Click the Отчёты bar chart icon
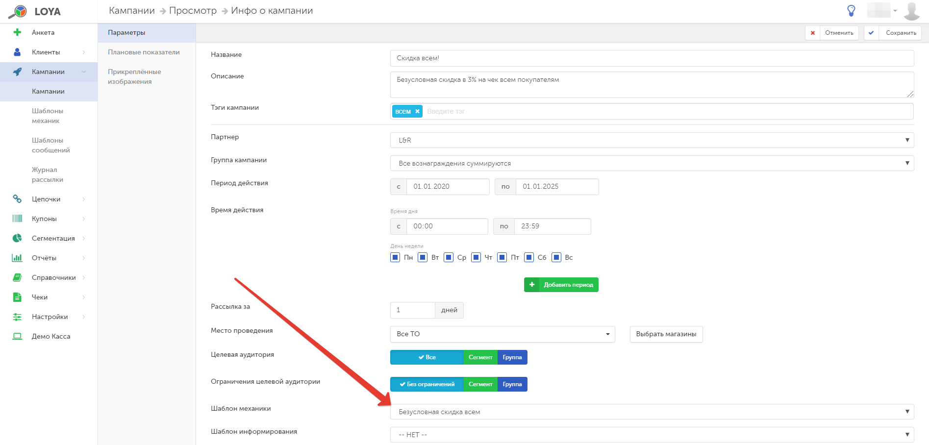929x445 pixels. [17, 258]
